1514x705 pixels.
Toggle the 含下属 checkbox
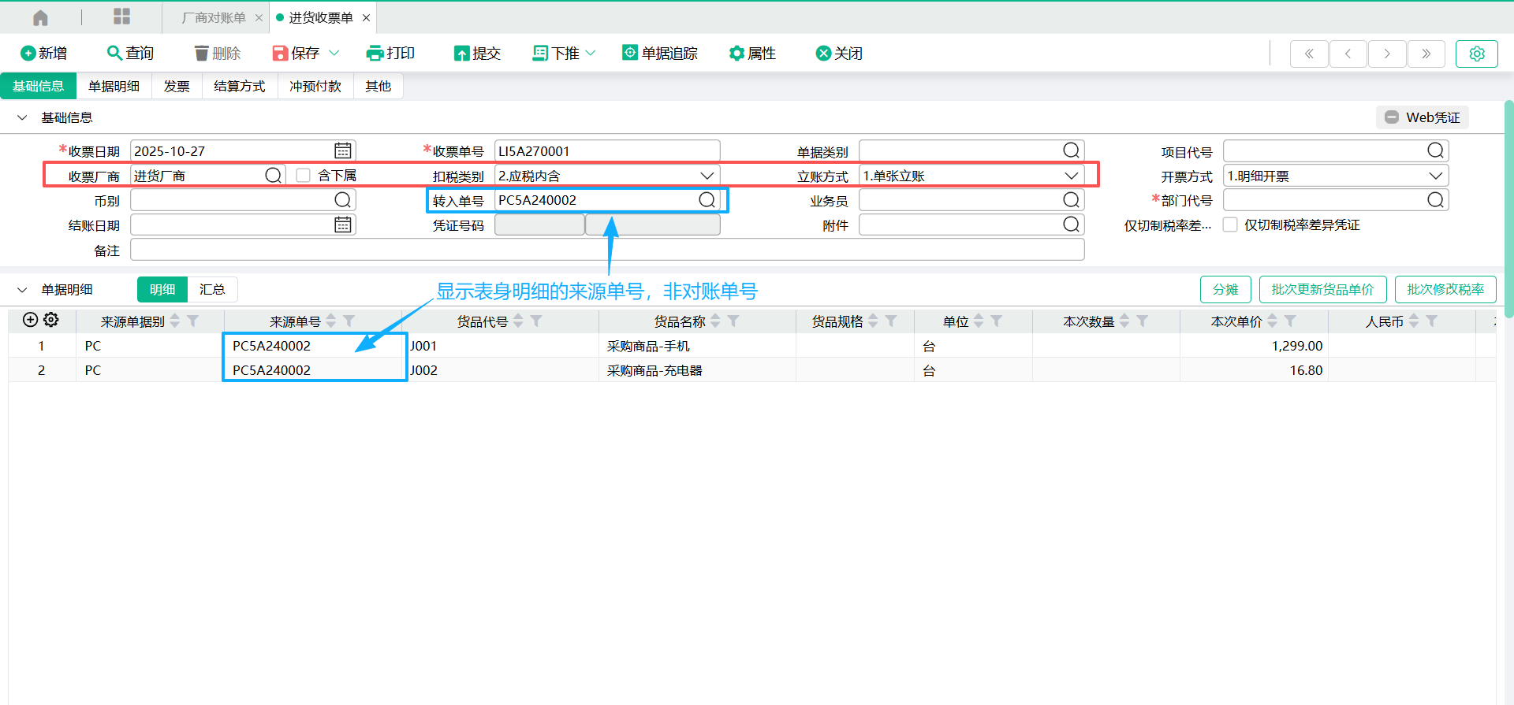(x=304, y=175)
